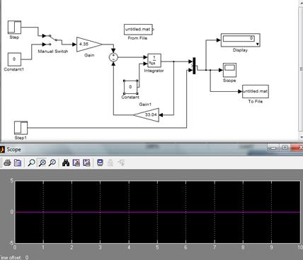Click the Print icon in Scope toolbar
Viewport: 303px width, 260px height.
7,162
